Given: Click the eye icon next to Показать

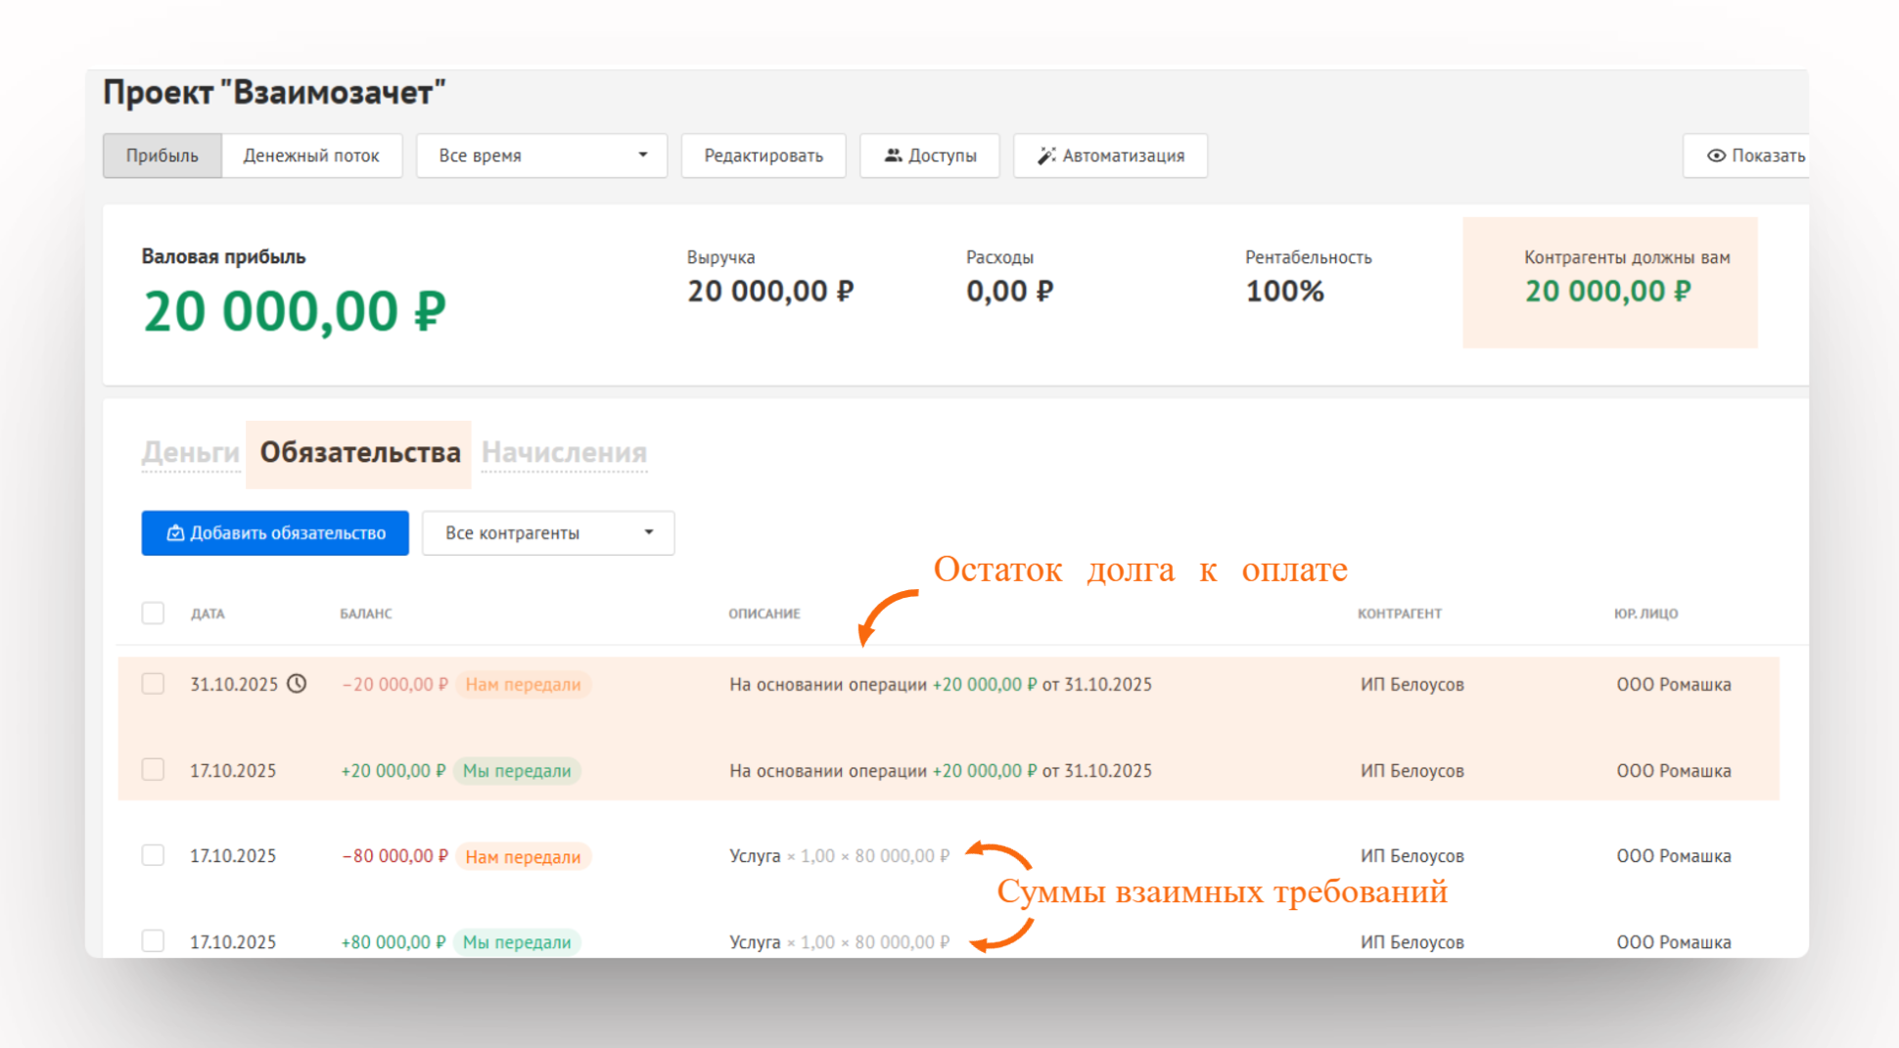Looking at the screenshot, I should 1716,156.
